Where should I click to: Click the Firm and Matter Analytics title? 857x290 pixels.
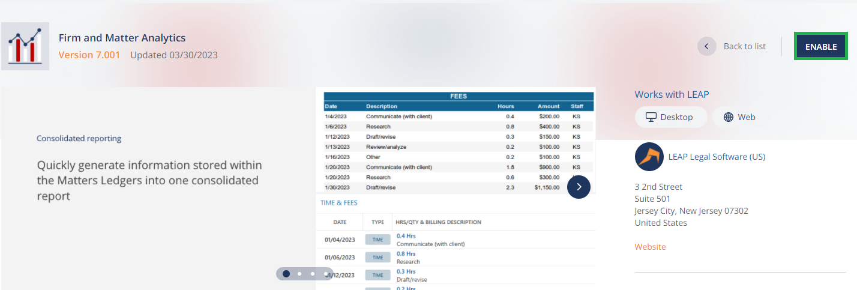click(x=122, y=38)
